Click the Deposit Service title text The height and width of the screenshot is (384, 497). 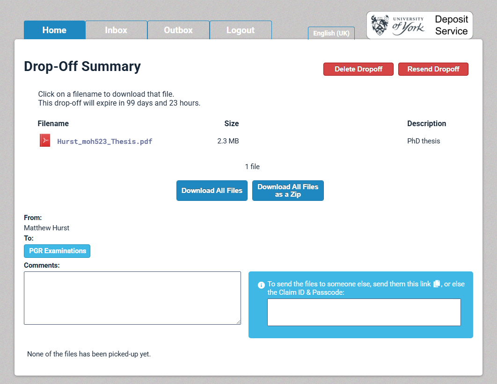pyautogui.click(x=451, y=25)
